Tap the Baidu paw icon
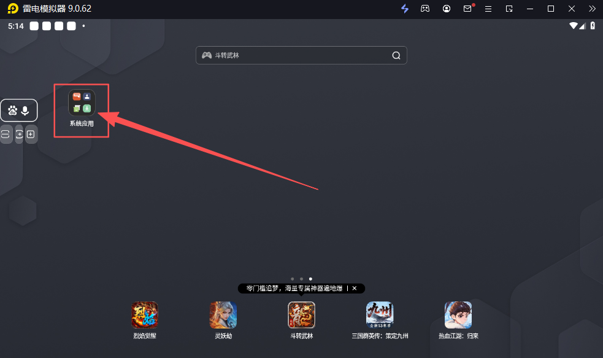The height and width of the screenshot is (358, 603). coord(12,111)
